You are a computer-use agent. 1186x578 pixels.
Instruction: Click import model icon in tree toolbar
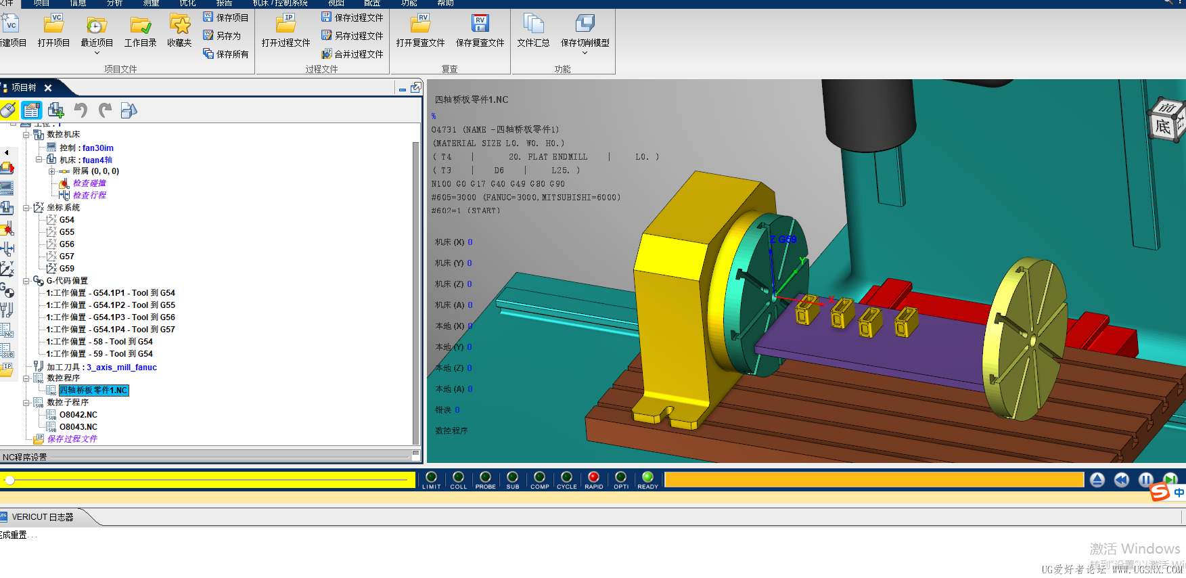point(129,110)
